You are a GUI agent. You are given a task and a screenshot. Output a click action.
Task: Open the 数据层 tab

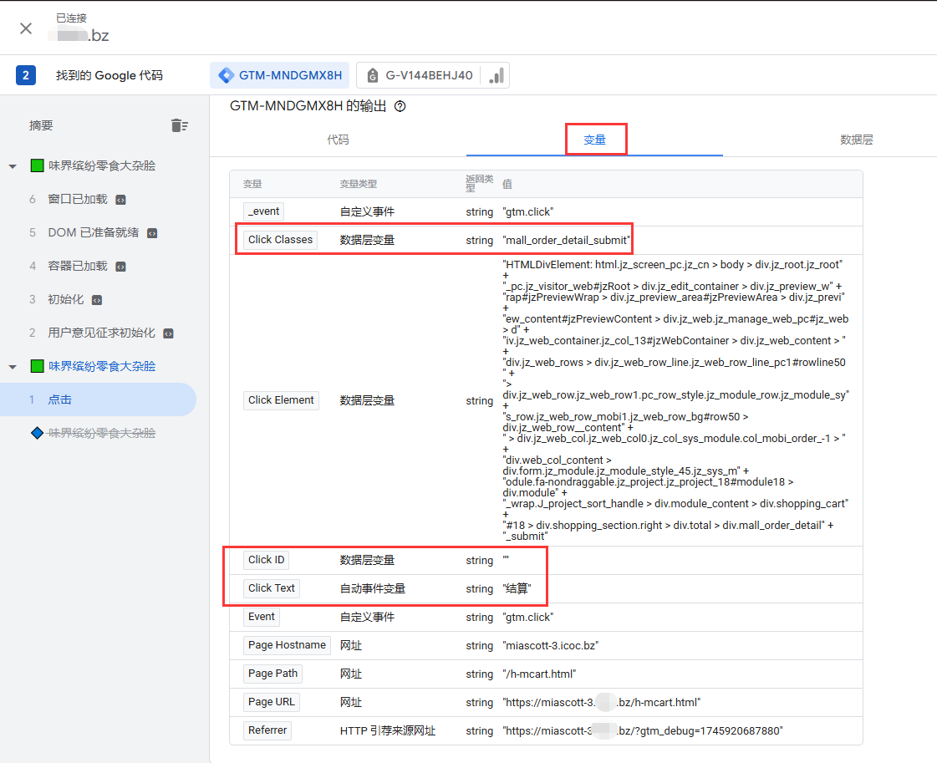point(856,140)
